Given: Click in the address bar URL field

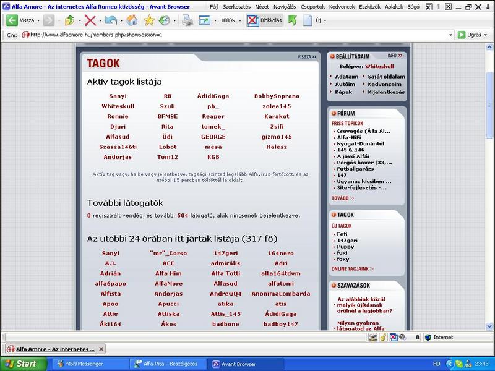Looking at the screenshot, I should 235,35.
